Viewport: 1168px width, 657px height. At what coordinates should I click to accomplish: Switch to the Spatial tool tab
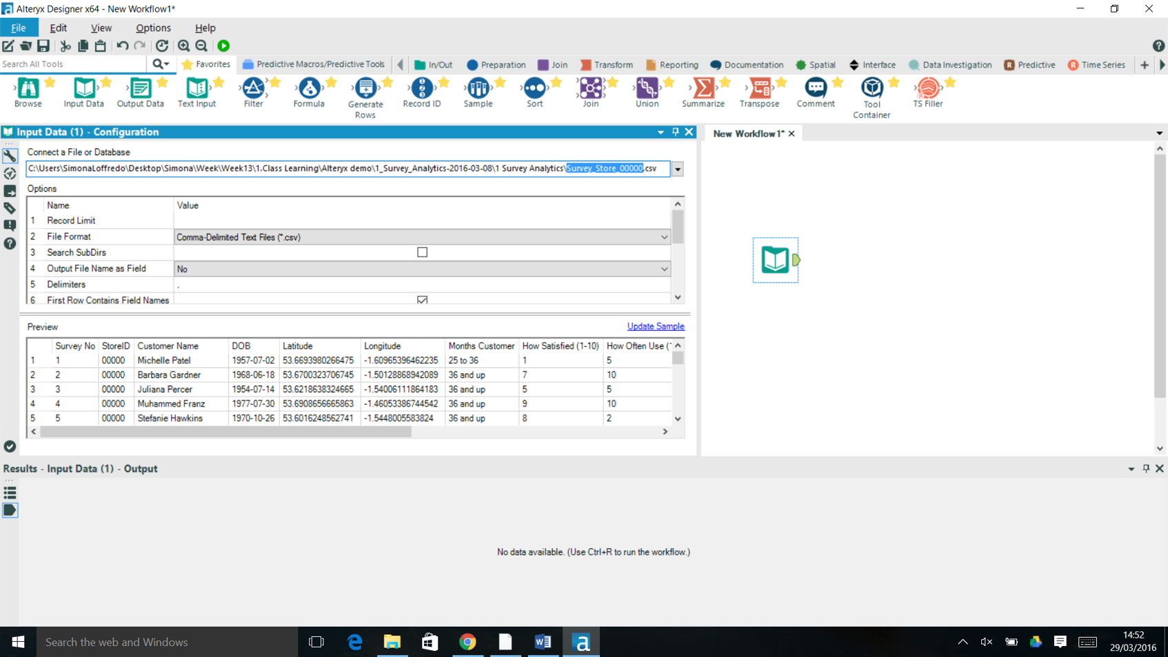[815, 65]
